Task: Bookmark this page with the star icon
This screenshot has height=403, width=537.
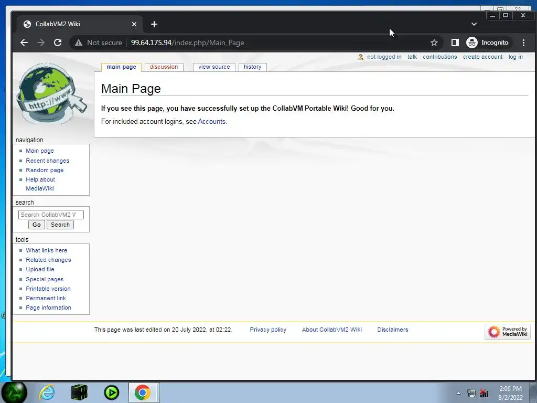Action: (434, 43)
